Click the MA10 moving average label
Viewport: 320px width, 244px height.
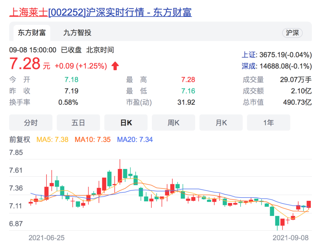click(93, 140)
